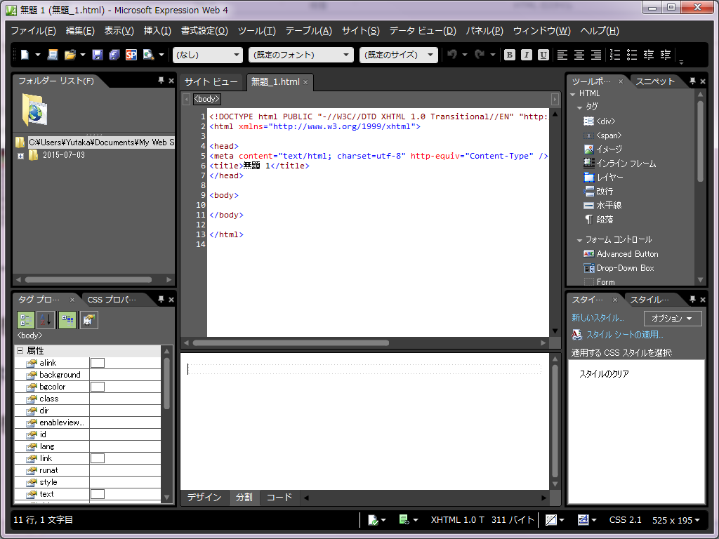Click the New Page toolbar icon
This screenshot has width=719, height=539.
[25, 55]
